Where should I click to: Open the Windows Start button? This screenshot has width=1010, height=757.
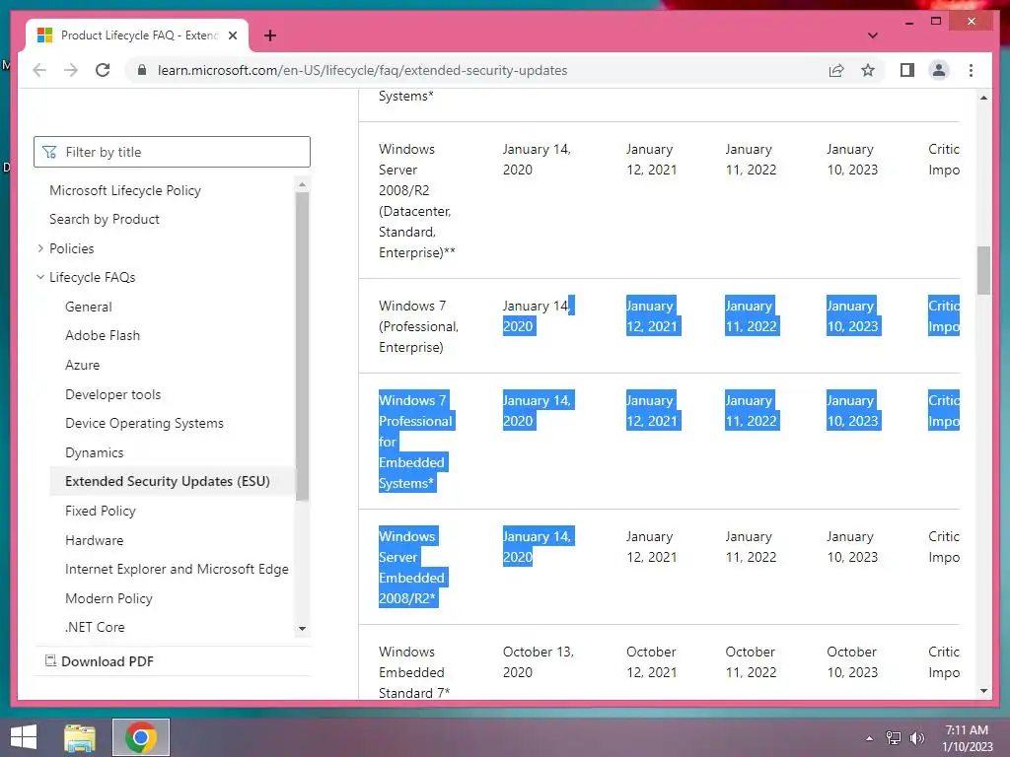pyautogui.click(x=24, y=737)
